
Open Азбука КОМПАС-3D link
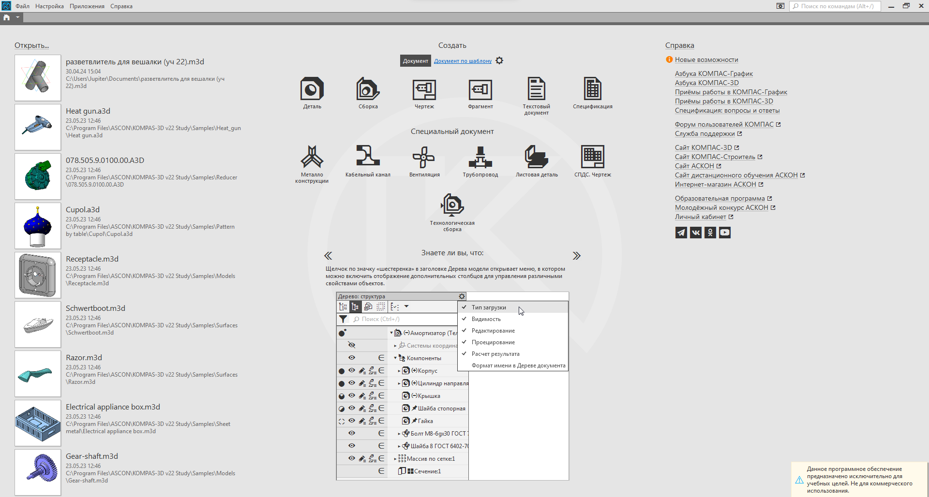tap(707, 83)
